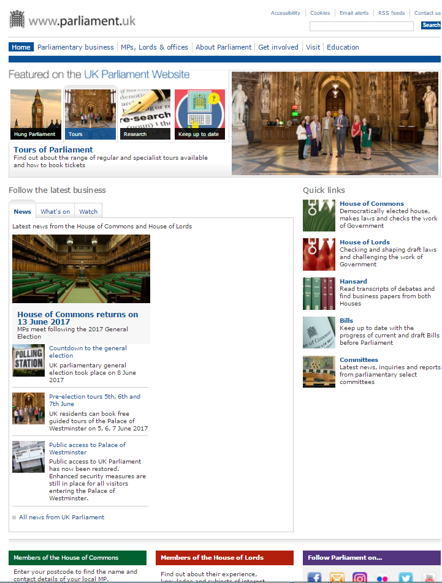Click the Follow Parliament on... header
This screenshot has width=442, height=583.
point(372,558)
